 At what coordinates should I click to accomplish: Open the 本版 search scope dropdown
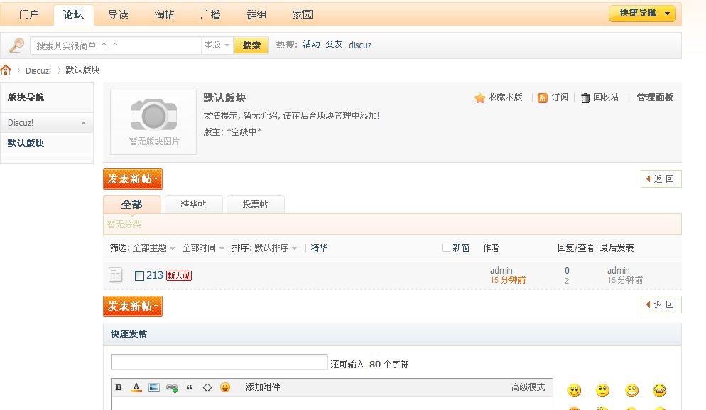217,45
